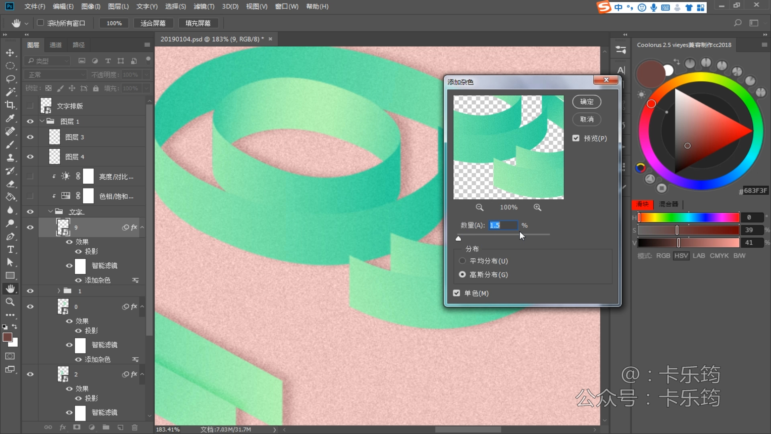Click create new group folder icon
This screenshot has width=771, height=434.
(106, 427)
